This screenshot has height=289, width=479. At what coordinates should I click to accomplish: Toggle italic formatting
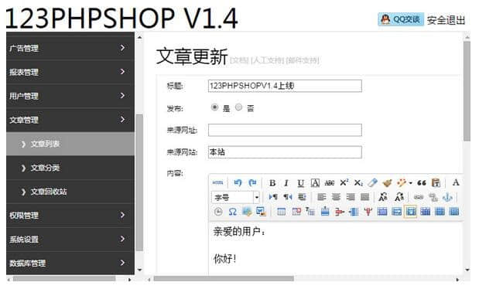286,183
